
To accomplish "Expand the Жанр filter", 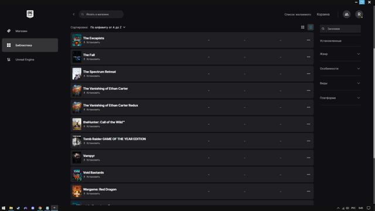I will point(340,54).
